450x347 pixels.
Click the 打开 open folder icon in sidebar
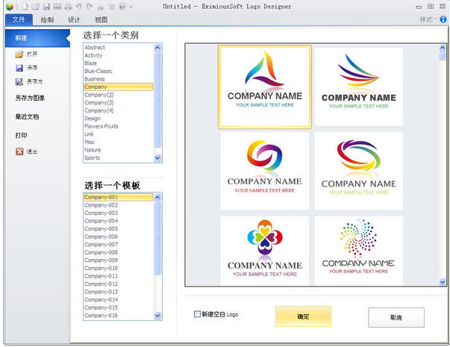19,54
